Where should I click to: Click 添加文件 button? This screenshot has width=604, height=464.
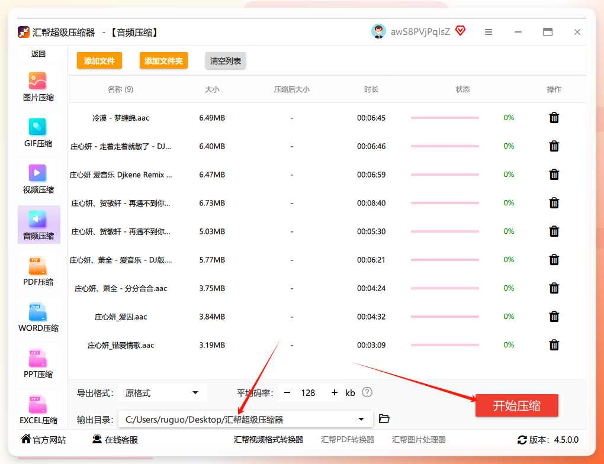pos(99,61)
